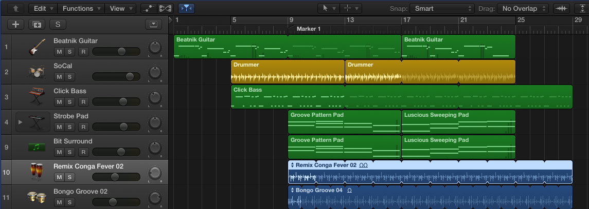
Task: Add a new track with plus button
Action: point(16,25)
